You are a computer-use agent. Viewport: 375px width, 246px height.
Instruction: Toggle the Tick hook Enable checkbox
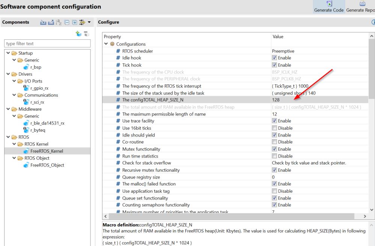coord(274,65)
